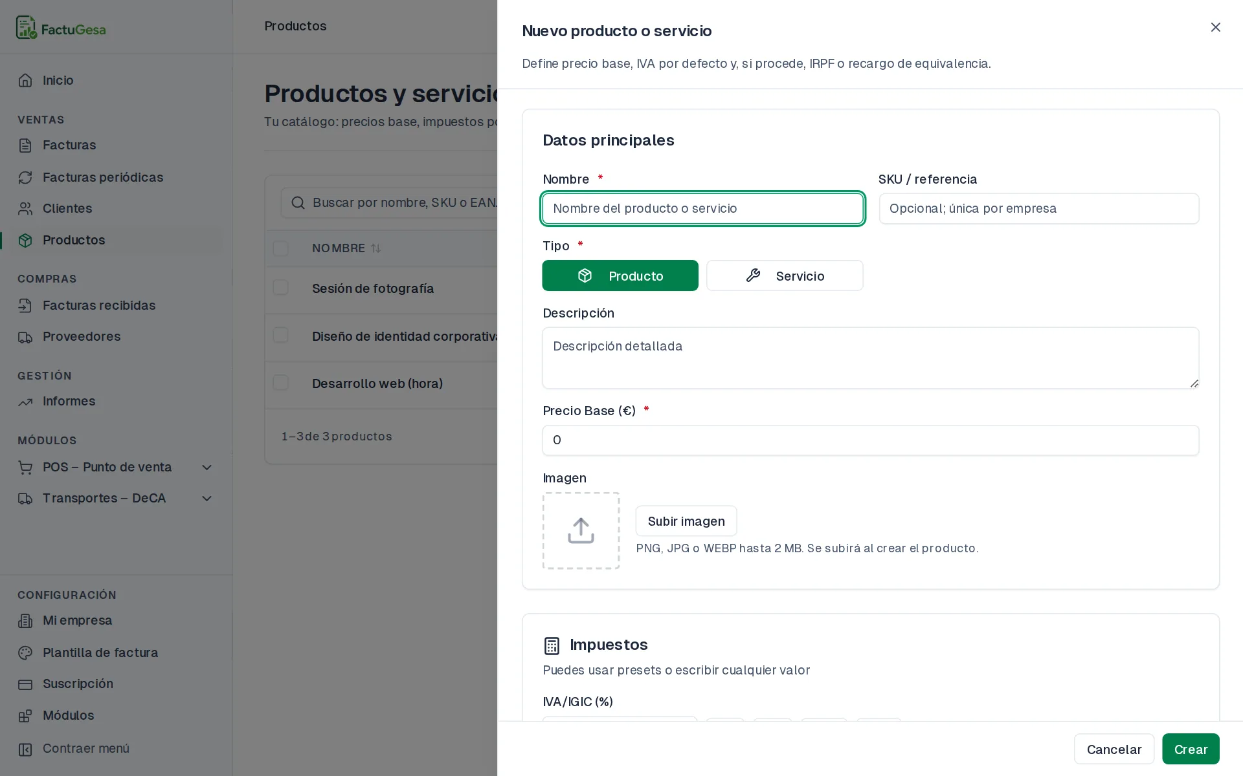Click the POS shopping cart icon
The image size is (1243, 776).
[x=25, y=468]
